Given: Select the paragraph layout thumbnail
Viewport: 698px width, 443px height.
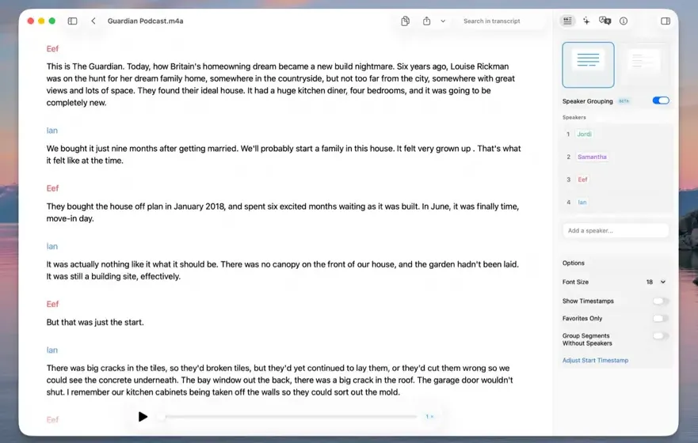Looking at the screenshot, I should pos(588,65).
